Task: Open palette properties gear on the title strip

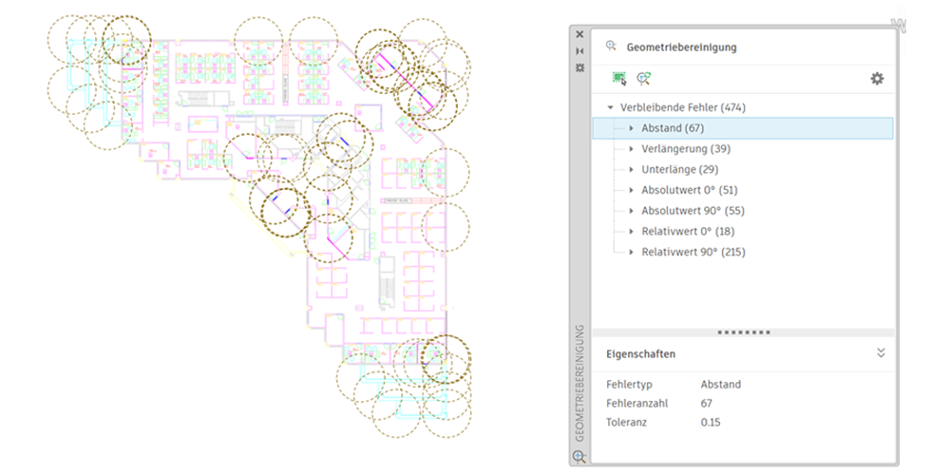Action: pyautogui.click(x=579, y=67)
